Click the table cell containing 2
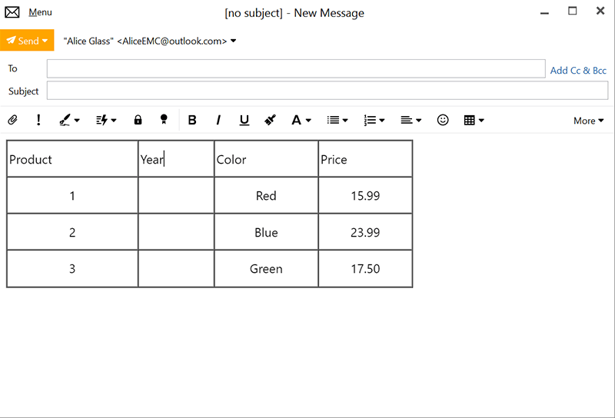This screenshot has width=615, height=418. tap(72, 232)
